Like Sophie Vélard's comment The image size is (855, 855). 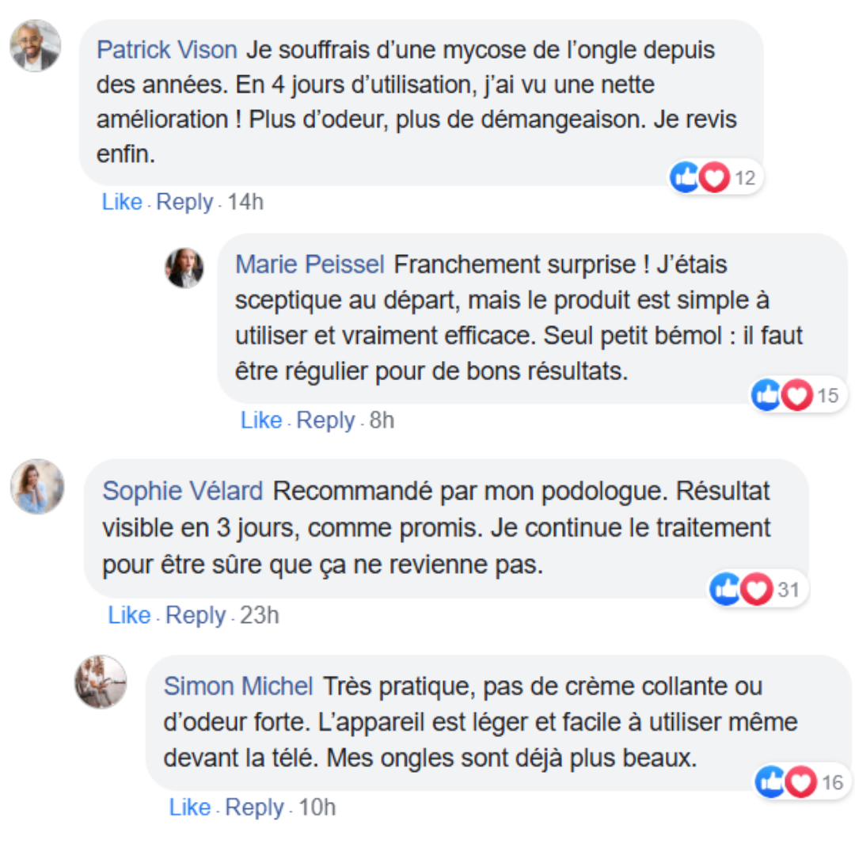tap(129, 615)
